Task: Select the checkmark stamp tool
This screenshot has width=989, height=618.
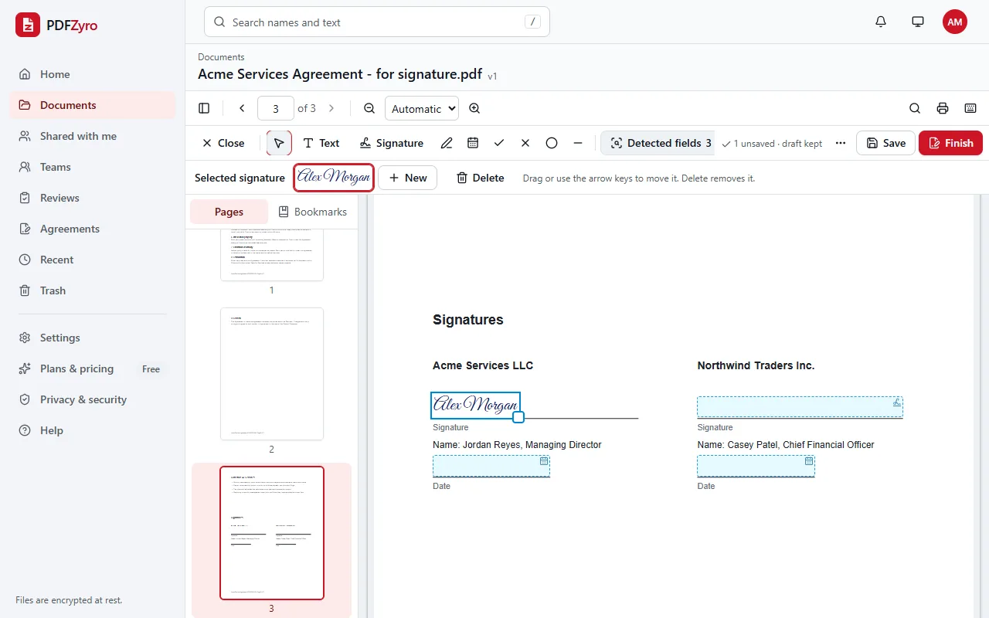Action: point(499,143)
